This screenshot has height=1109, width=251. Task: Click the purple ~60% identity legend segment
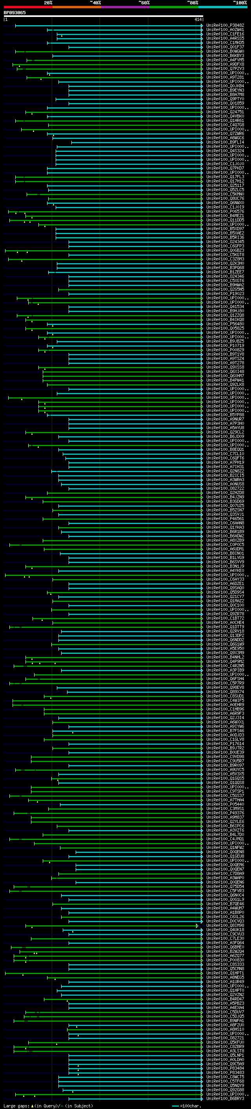point(126,7)
